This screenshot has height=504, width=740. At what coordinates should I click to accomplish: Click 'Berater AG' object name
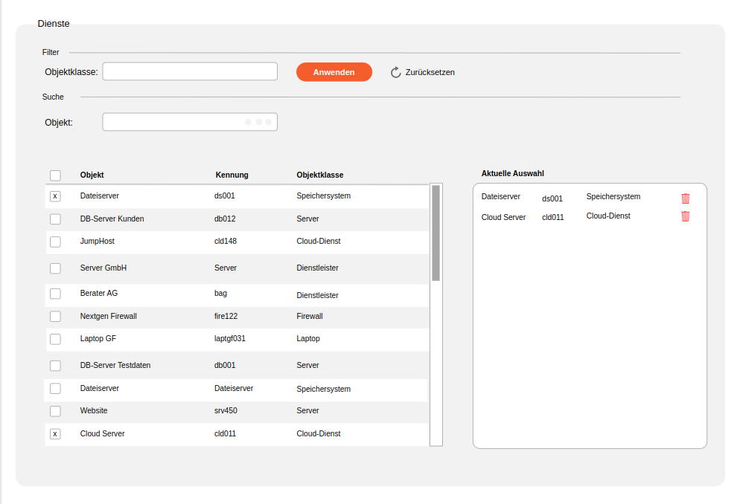tap(98, 293)
